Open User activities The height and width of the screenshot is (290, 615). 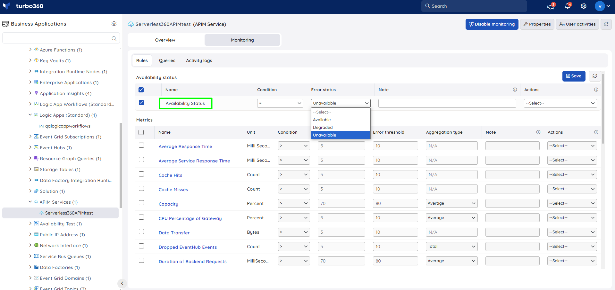point(577,24)
